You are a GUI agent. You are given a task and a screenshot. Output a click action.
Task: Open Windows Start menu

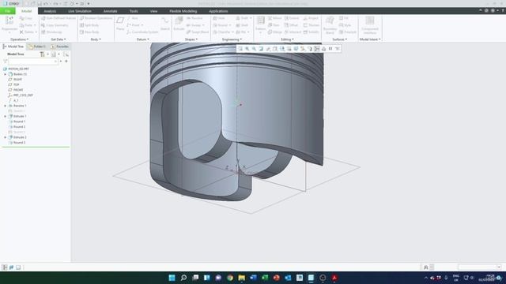[172, 278]
